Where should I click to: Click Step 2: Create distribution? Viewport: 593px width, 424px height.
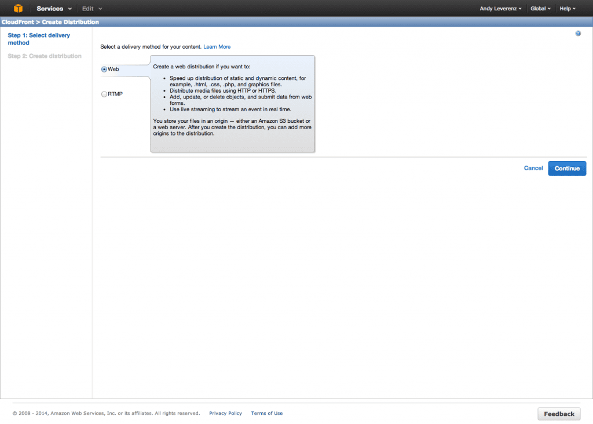pyautogui.click(x=45, y=56)
